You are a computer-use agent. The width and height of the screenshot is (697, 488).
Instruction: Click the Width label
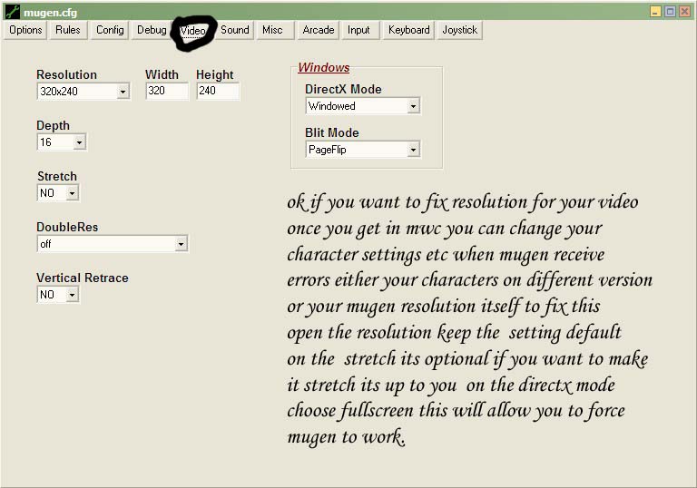coord(162,74)
